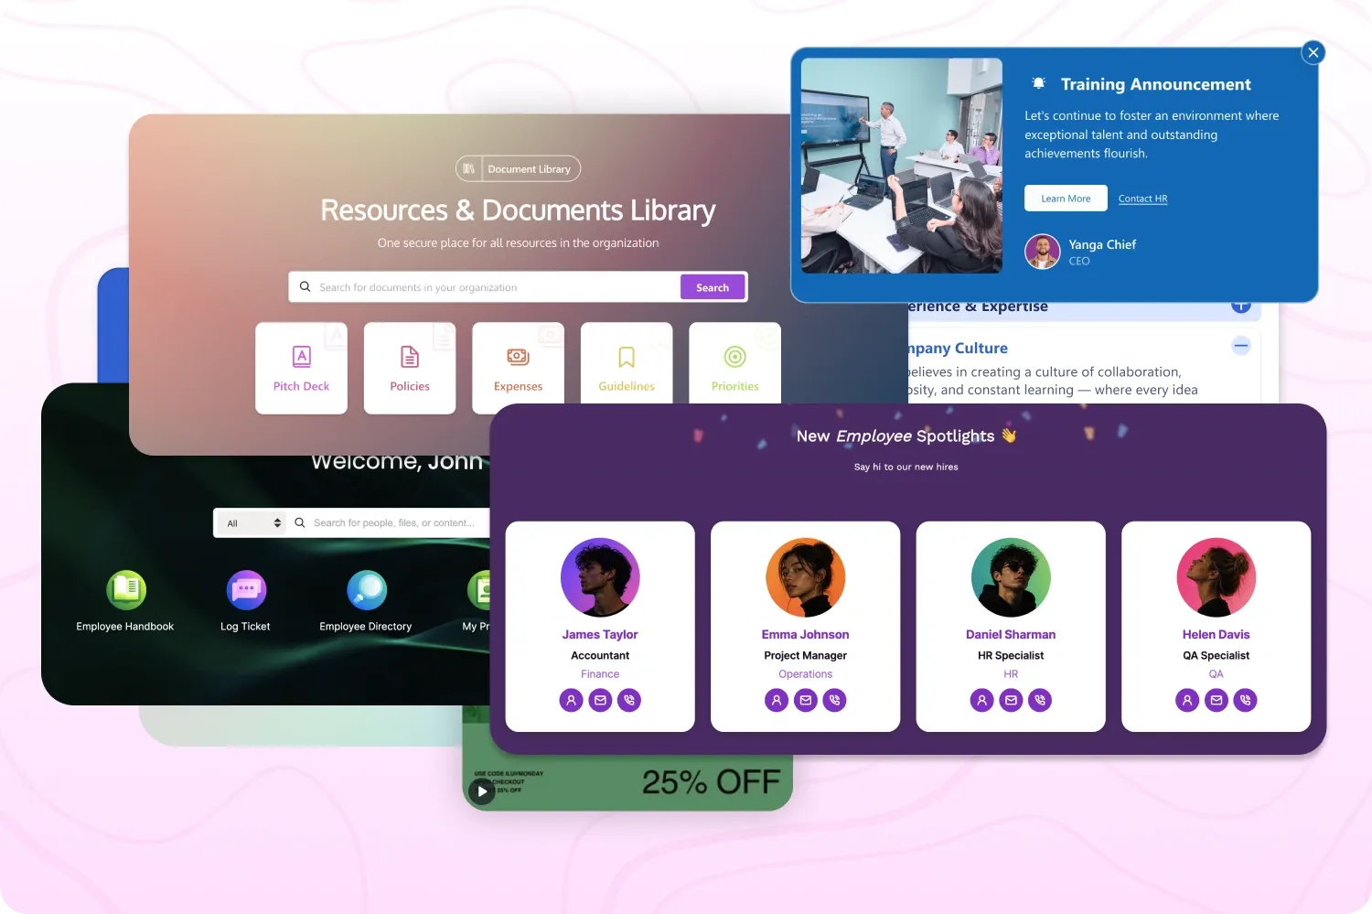
Task: Expand the Experience & Expertise section
Action: pyautogui.click(x=1241, y=307)
